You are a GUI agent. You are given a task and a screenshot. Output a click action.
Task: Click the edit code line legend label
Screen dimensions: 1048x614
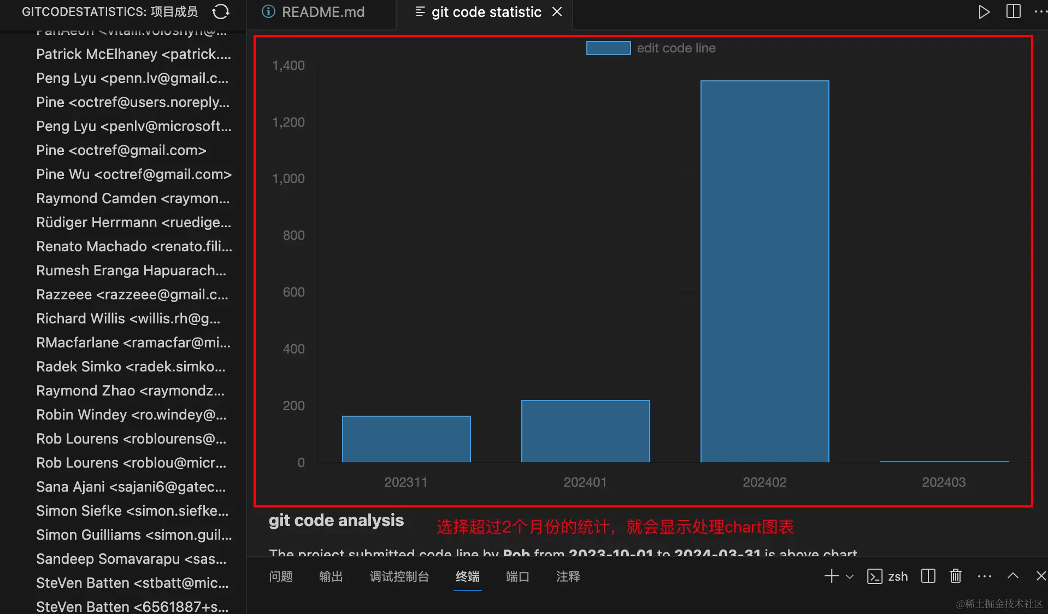676,48
